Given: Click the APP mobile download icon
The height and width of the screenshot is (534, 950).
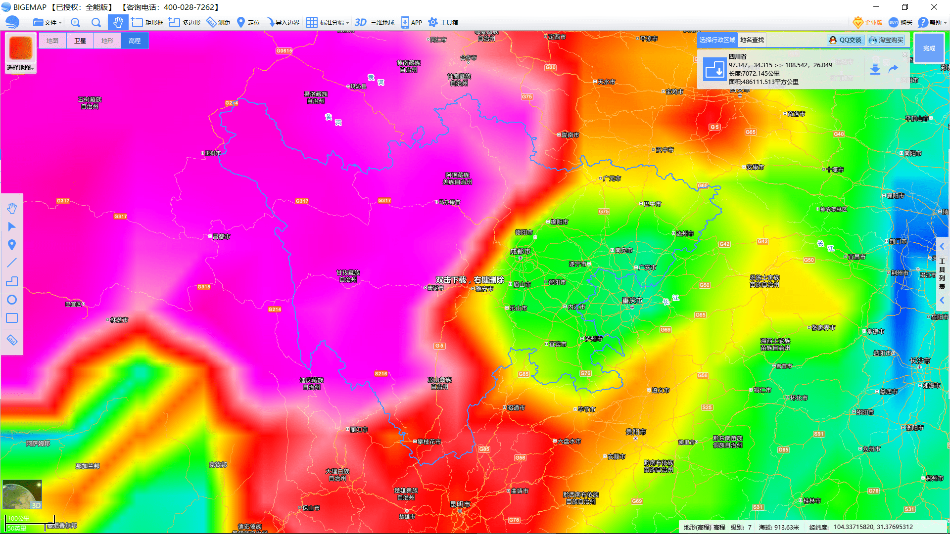Looking at the screenshot, I should pos(411,22).
